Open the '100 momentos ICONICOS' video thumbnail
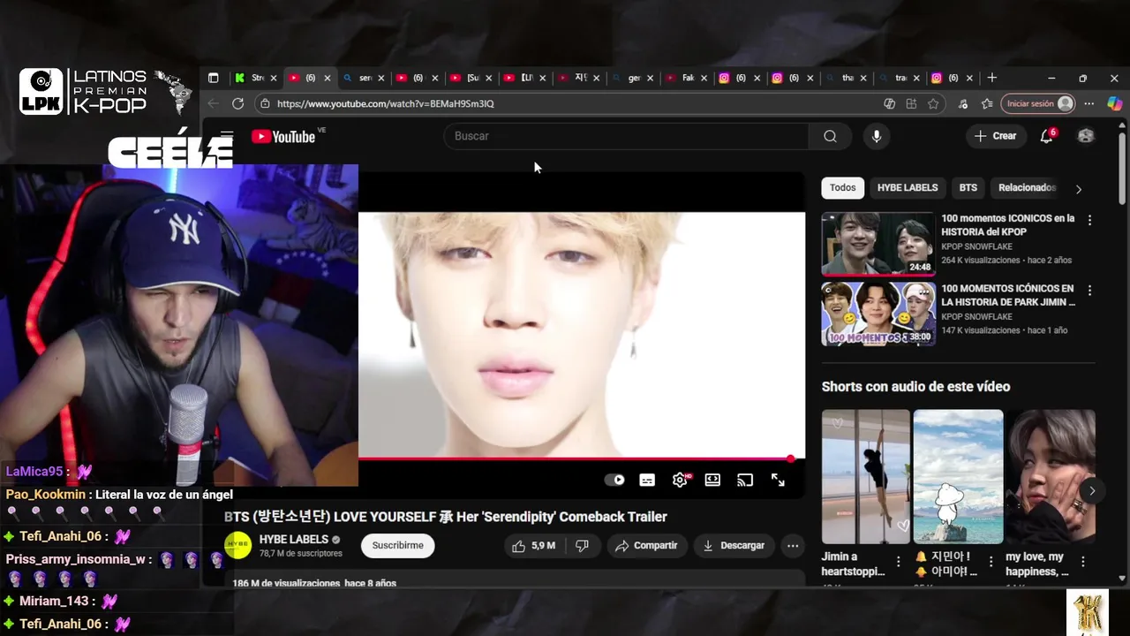 878,244
